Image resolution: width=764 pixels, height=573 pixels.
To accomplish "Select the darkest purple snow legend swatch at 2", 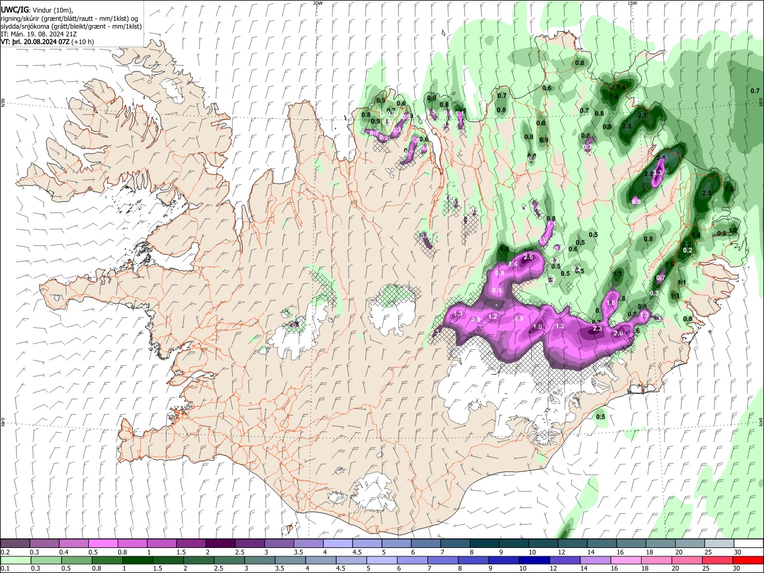I will pyautogui.click(x=220, y=544).
